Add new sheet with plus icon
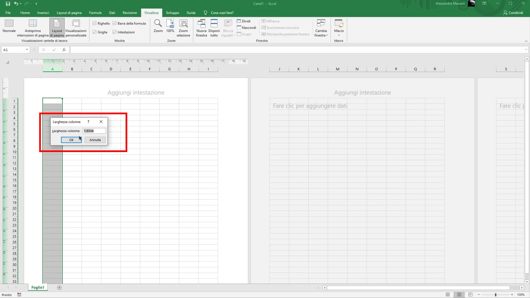This screenshot has height=298, width=530. (59, 288)
